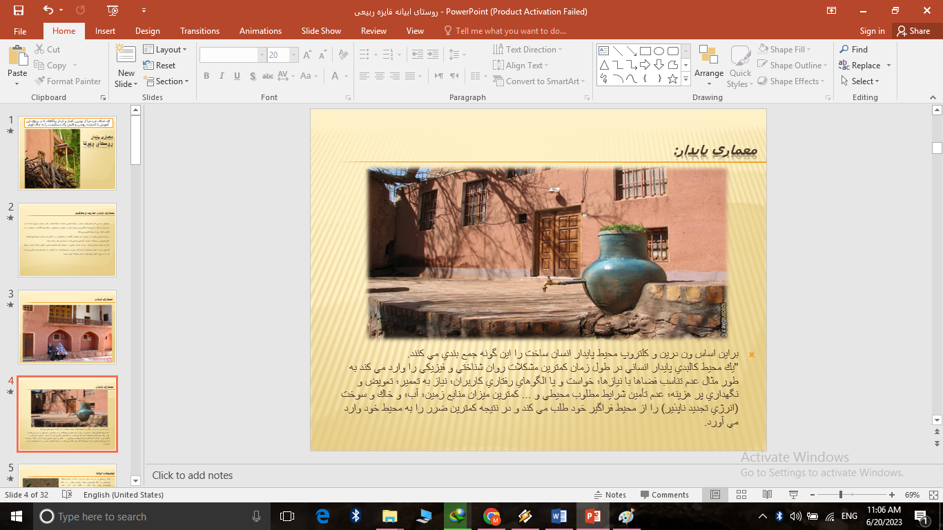943x530 pixels.
Task: Open Slide Sorter view in status bar
Action: 741,495
